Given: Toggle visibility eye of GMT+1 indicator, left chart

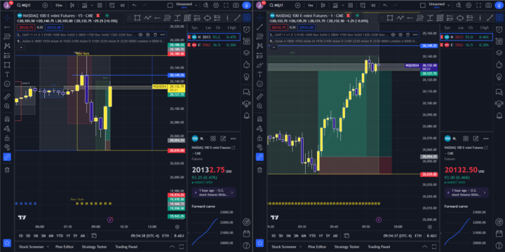Looking at the screenshot, I should click(x=140, y=35).
